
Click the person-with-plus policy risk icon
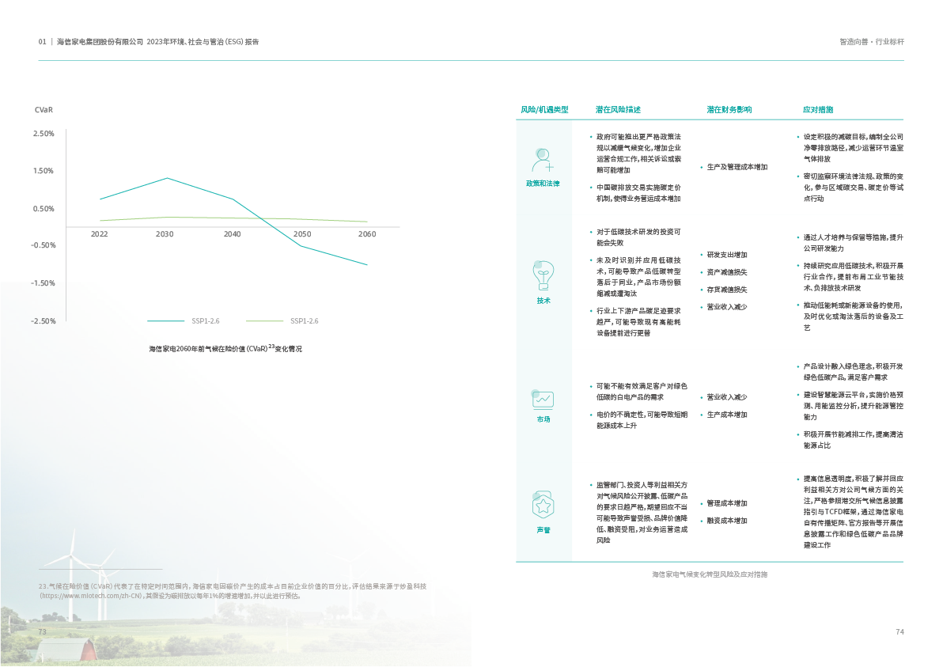(543, 160)
